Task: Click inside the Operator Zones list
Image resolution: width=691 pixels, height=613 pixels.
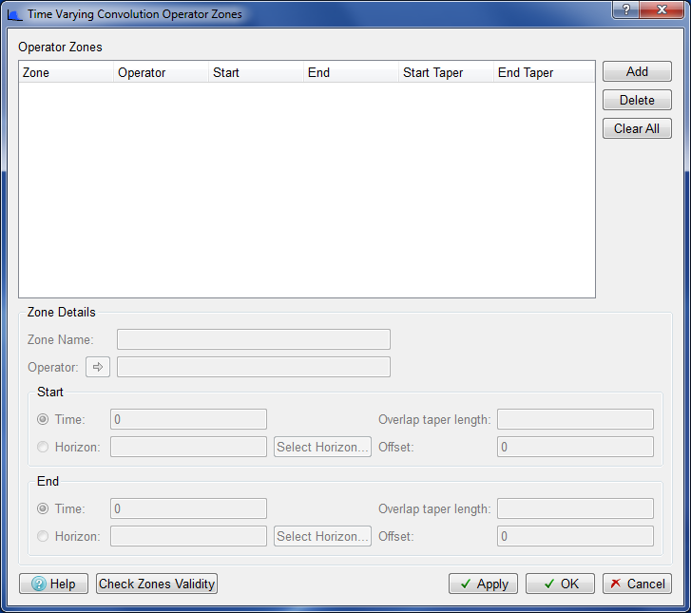Action: click(x=307, y=189)
